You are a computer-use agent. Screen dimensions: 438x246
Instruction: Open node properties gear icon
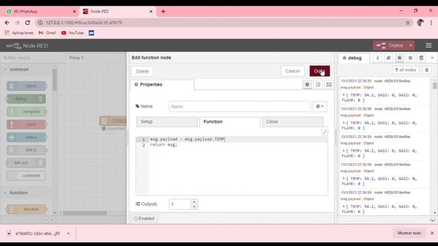tap(307, 85)
